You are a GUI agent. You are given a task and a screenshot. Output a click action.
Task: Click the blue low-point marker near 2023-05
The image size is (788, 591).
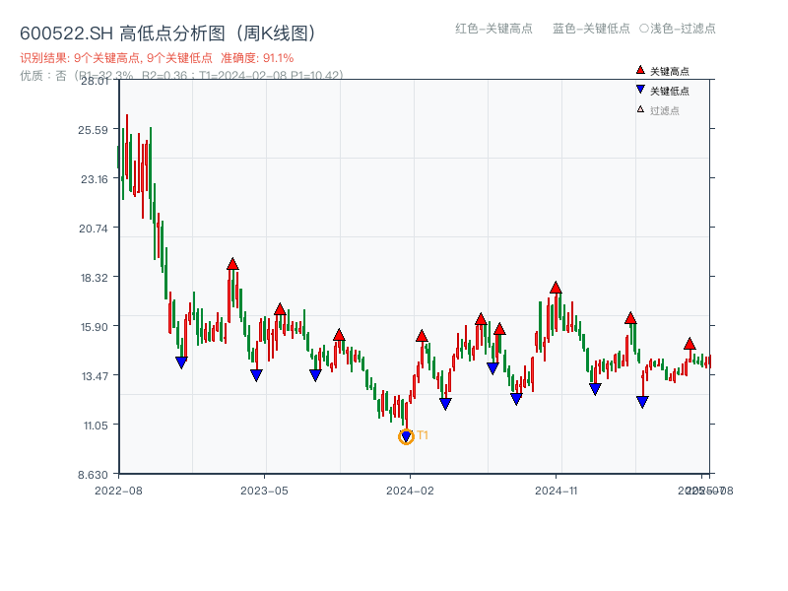[x=256, y=373]
